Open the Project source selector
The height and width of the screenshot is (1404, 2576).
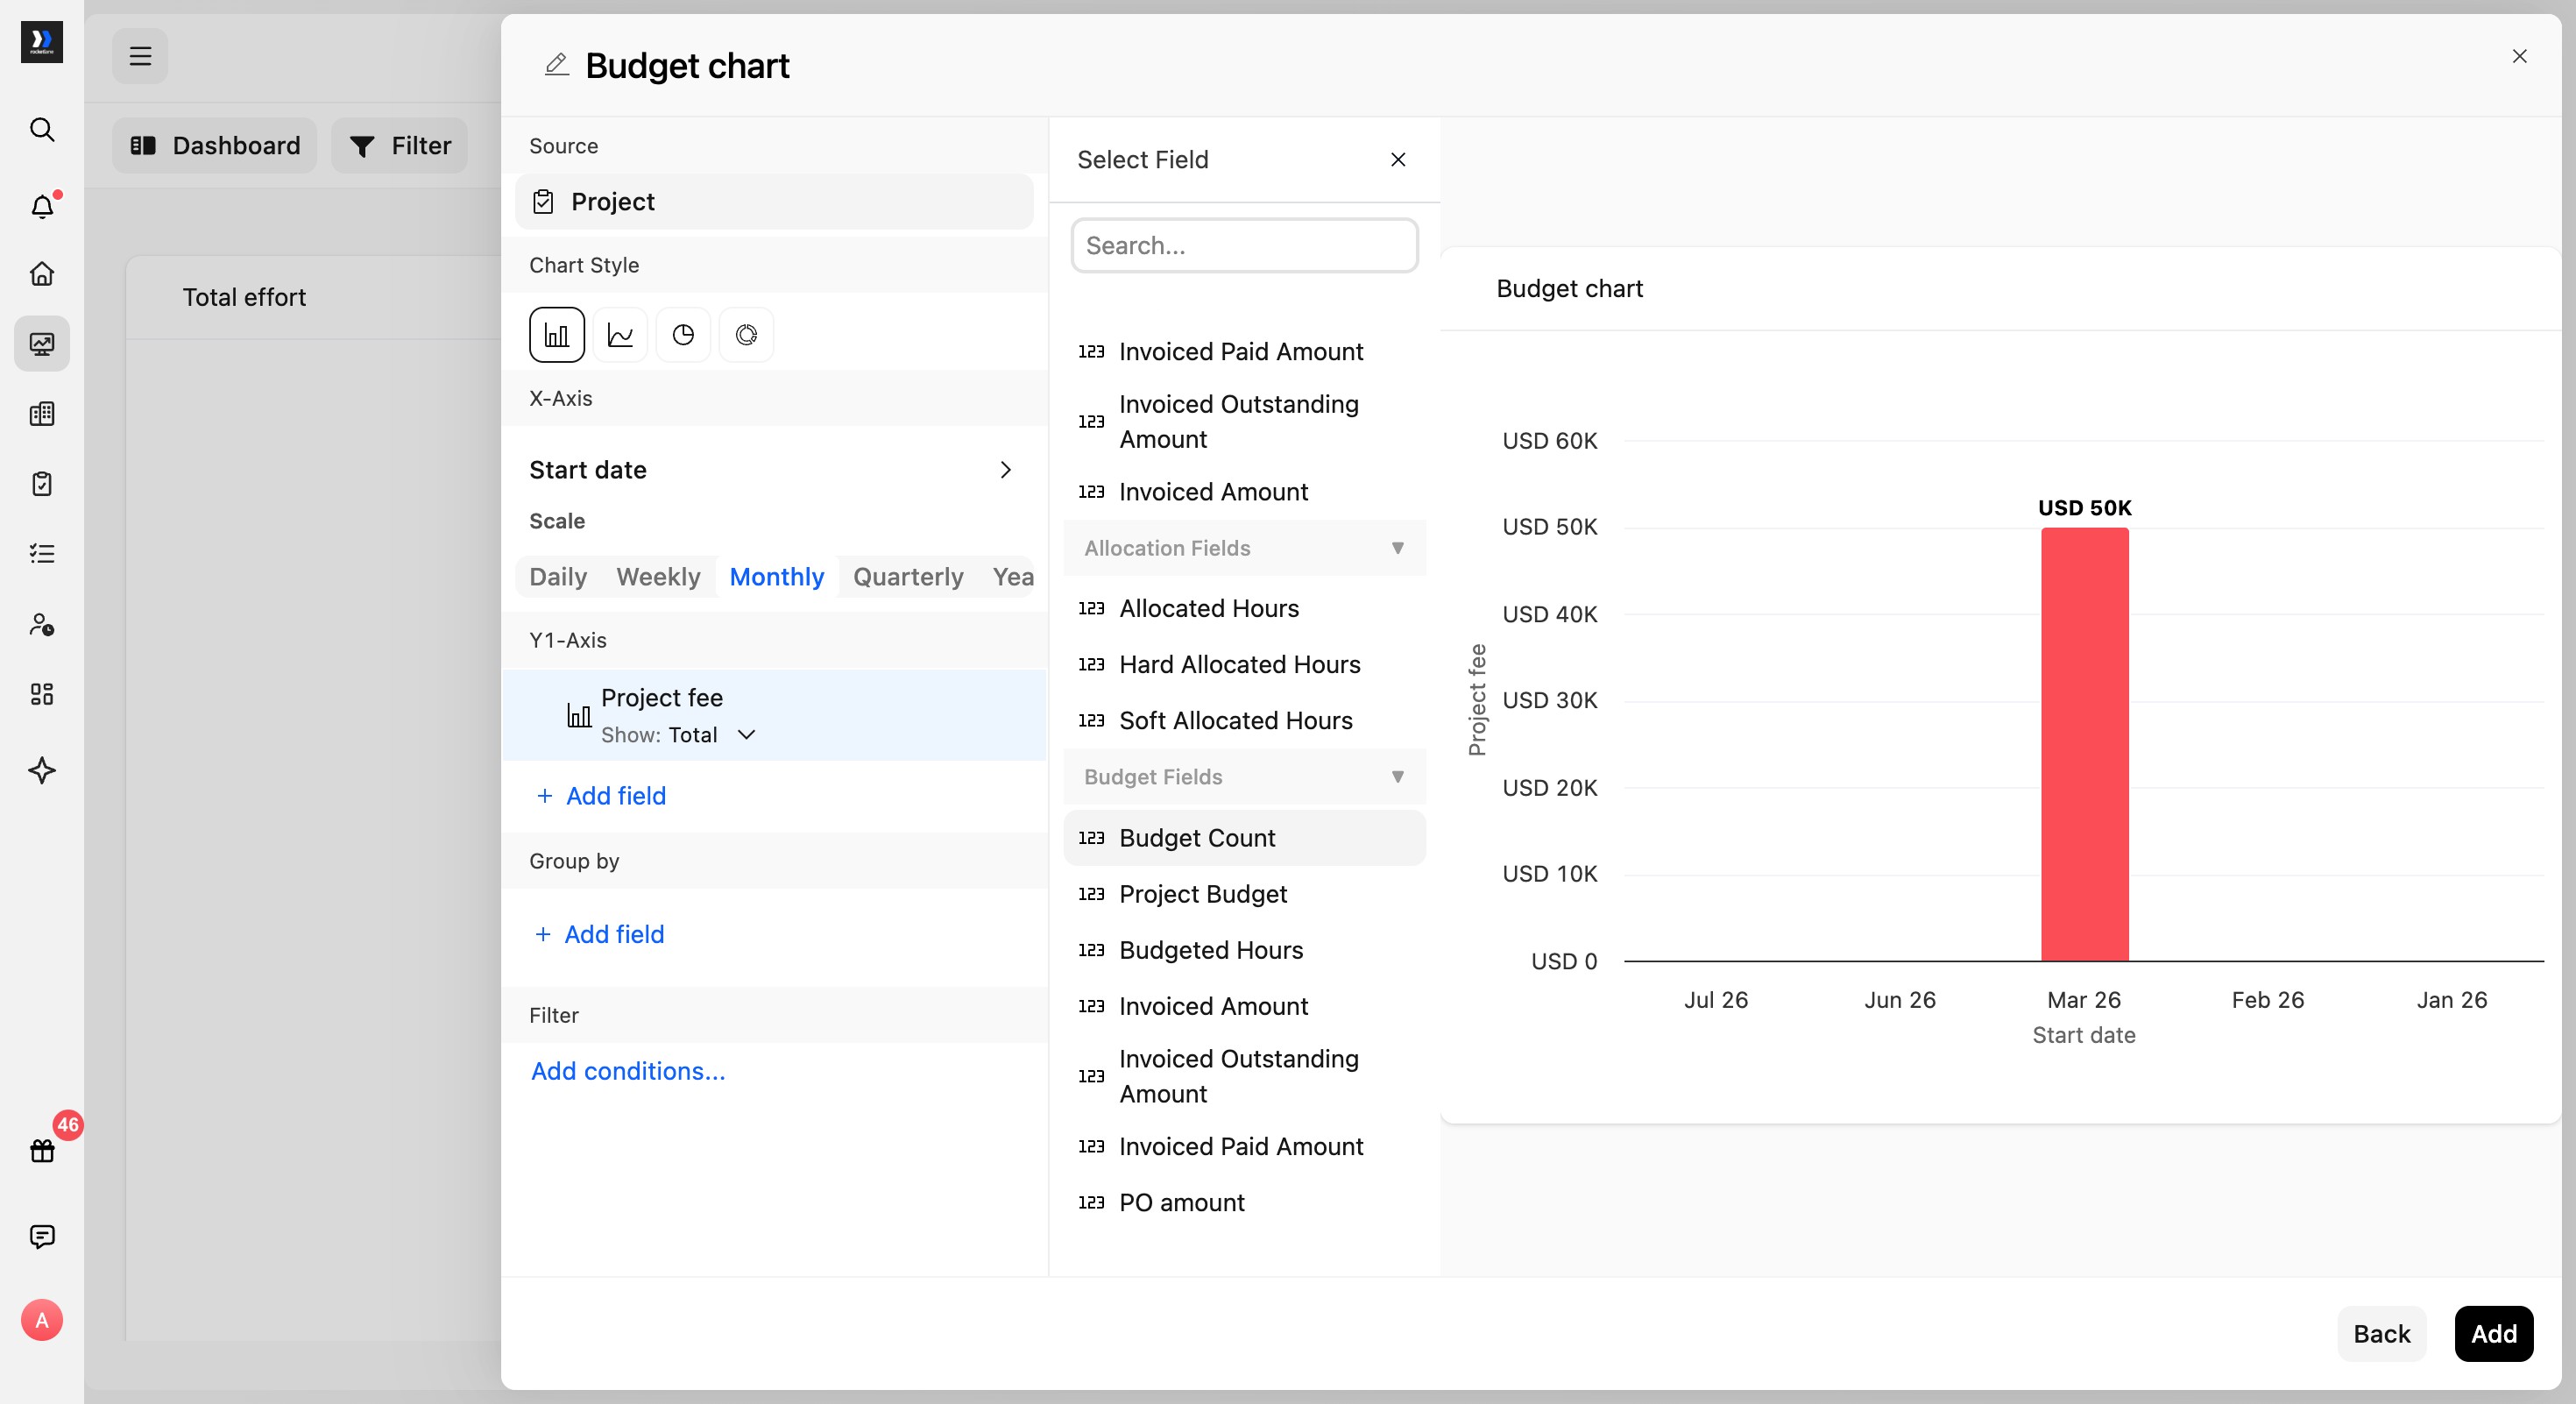pos(774,202)
